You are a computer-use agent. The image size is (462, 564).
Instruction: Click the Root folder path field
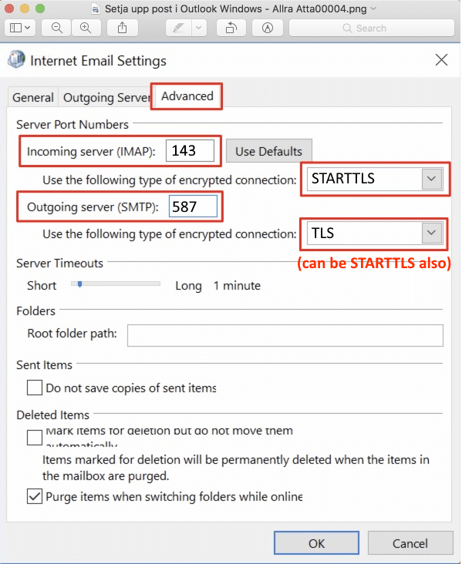[285, 335]
